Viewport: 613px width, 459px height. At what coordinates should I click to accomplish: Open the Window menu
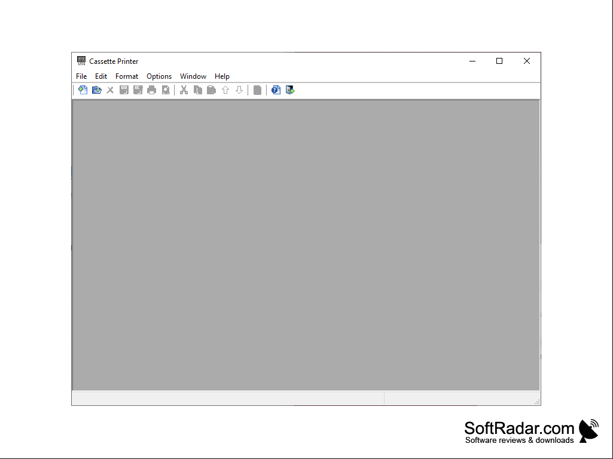(193, 76)
